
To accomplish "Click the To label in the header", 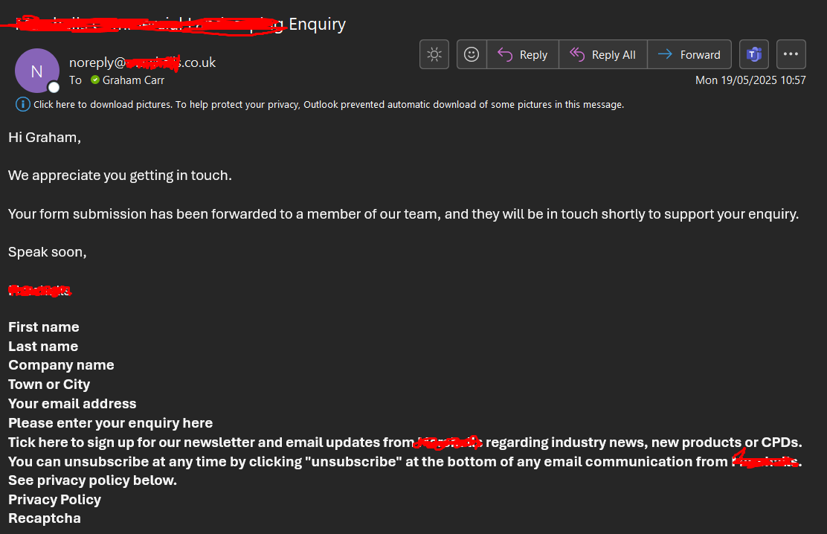I will (75, 80).
